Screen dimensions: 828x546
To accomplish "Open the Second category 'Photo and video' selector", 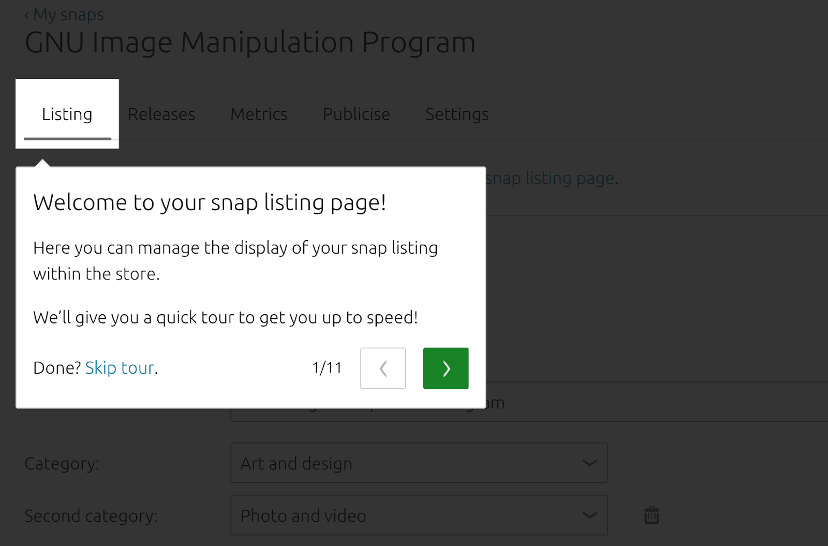I will pos(419,515).
